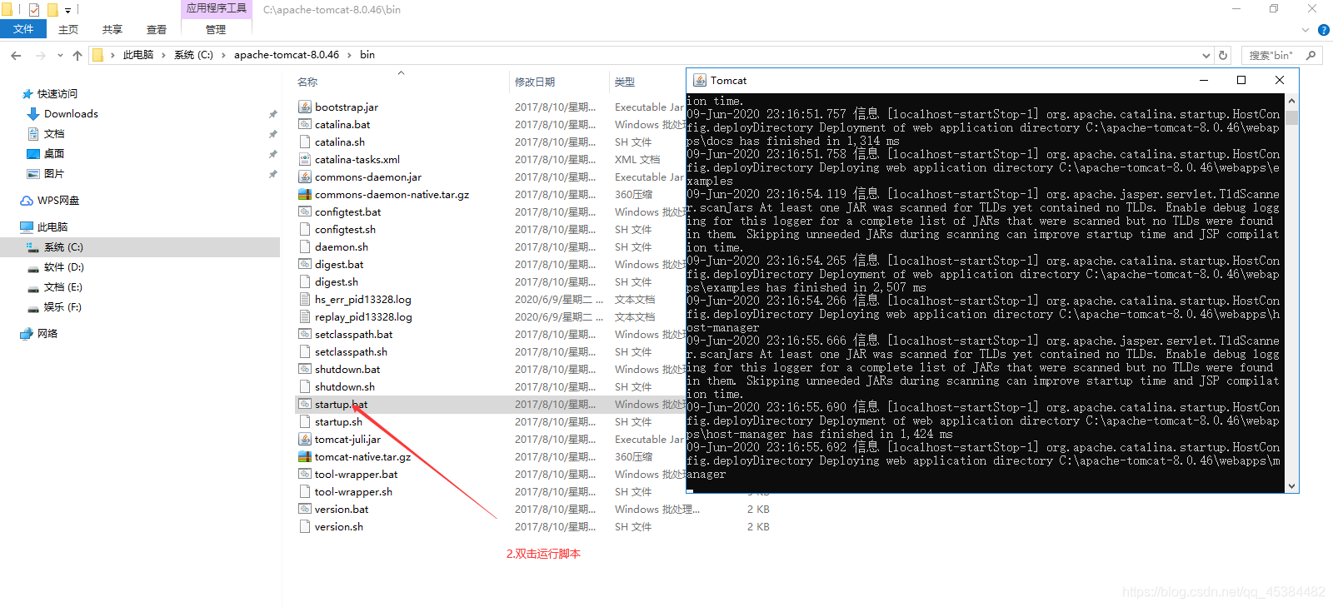The width and height of the screenshot is (1333, 607).
Task: Open 软件 (D:) drive
Action: 64,267
